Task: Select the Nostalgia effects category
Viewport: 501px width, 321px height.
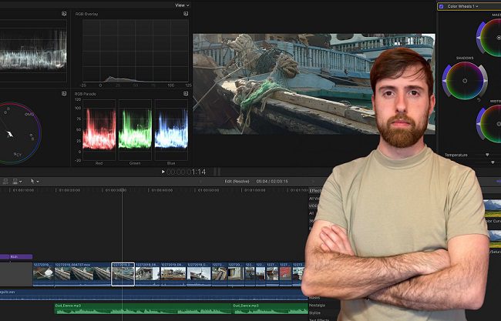Action: tap(317, 305)
